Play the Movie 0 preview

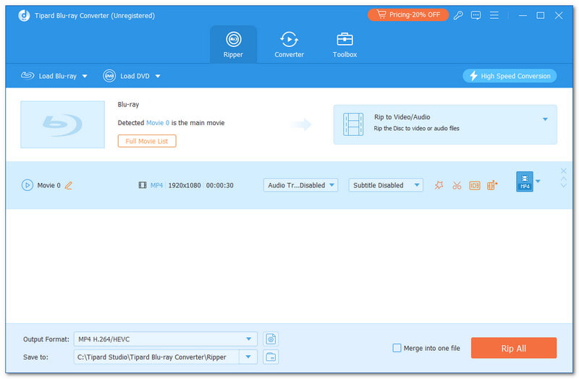point(28,185)
